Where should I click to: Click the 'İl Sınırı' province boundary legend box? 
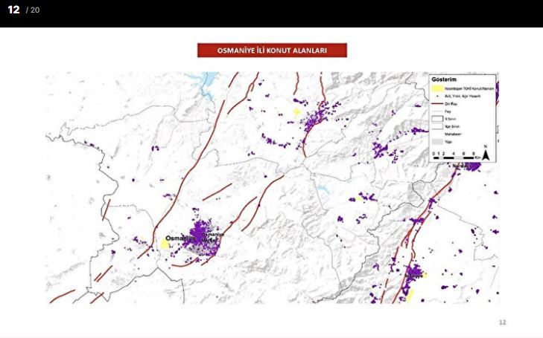point(437,119)
